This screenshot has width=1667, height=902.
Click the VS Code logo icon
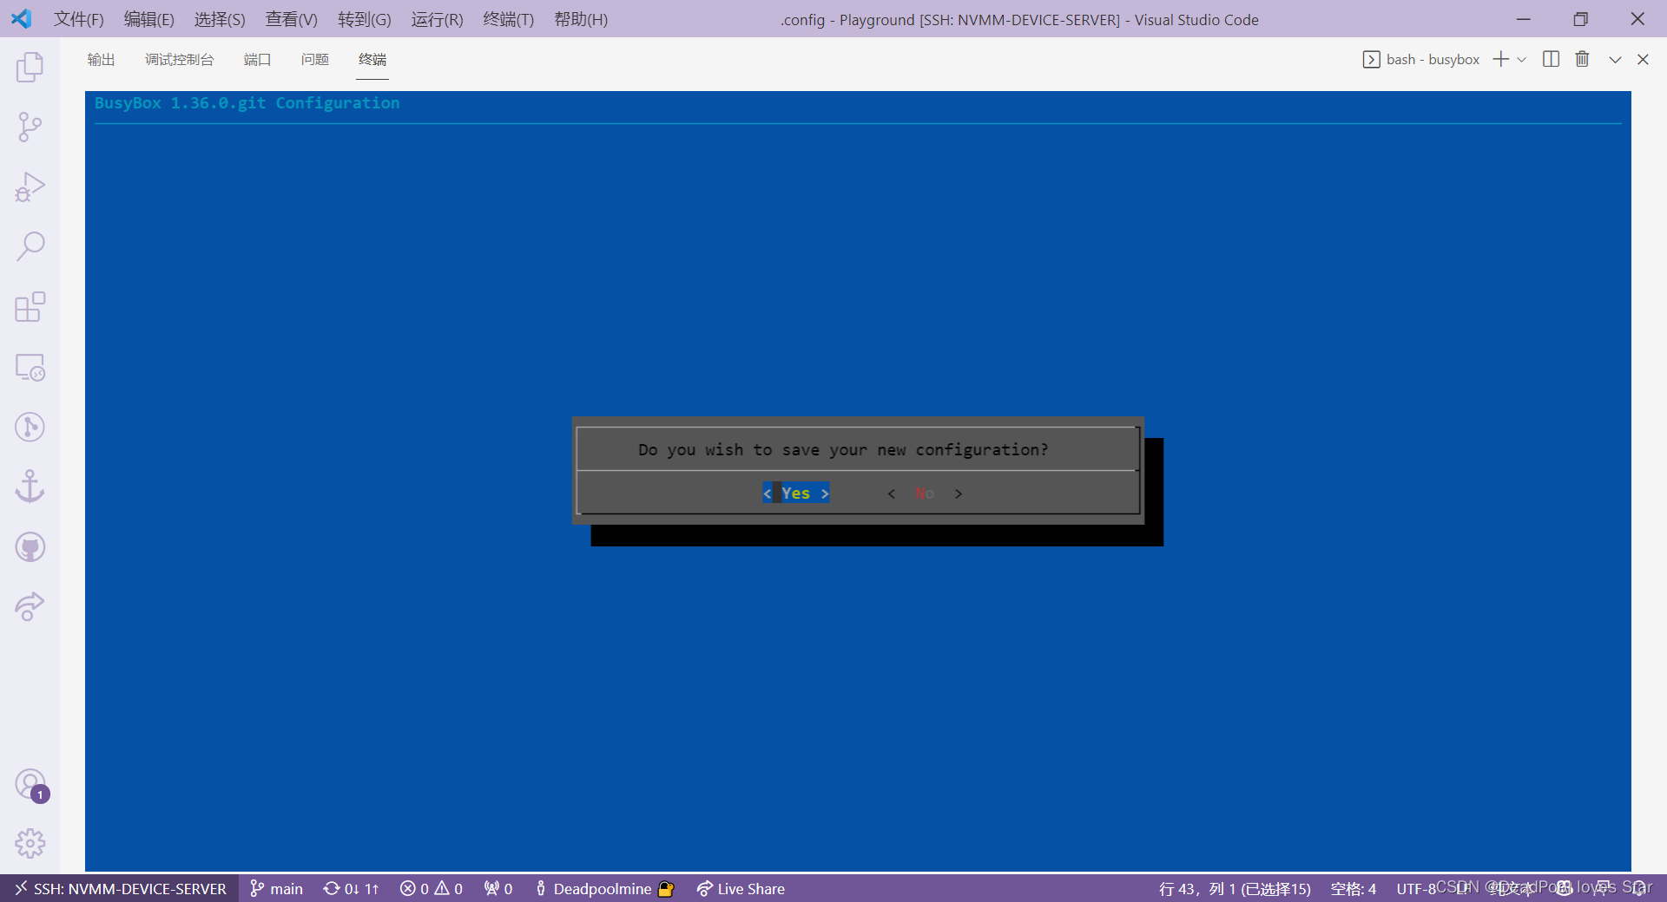tap(22, 18)
